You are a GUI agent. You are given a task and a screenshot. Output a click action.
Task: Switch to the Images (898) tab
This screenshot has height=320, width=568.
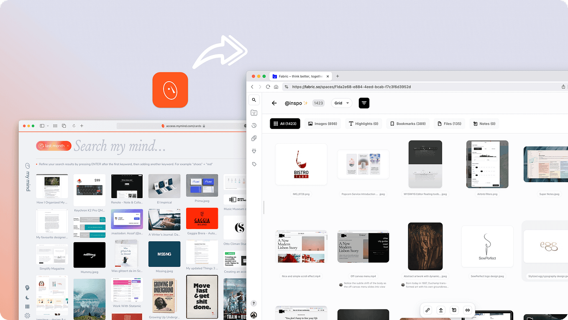coord(322,124)
